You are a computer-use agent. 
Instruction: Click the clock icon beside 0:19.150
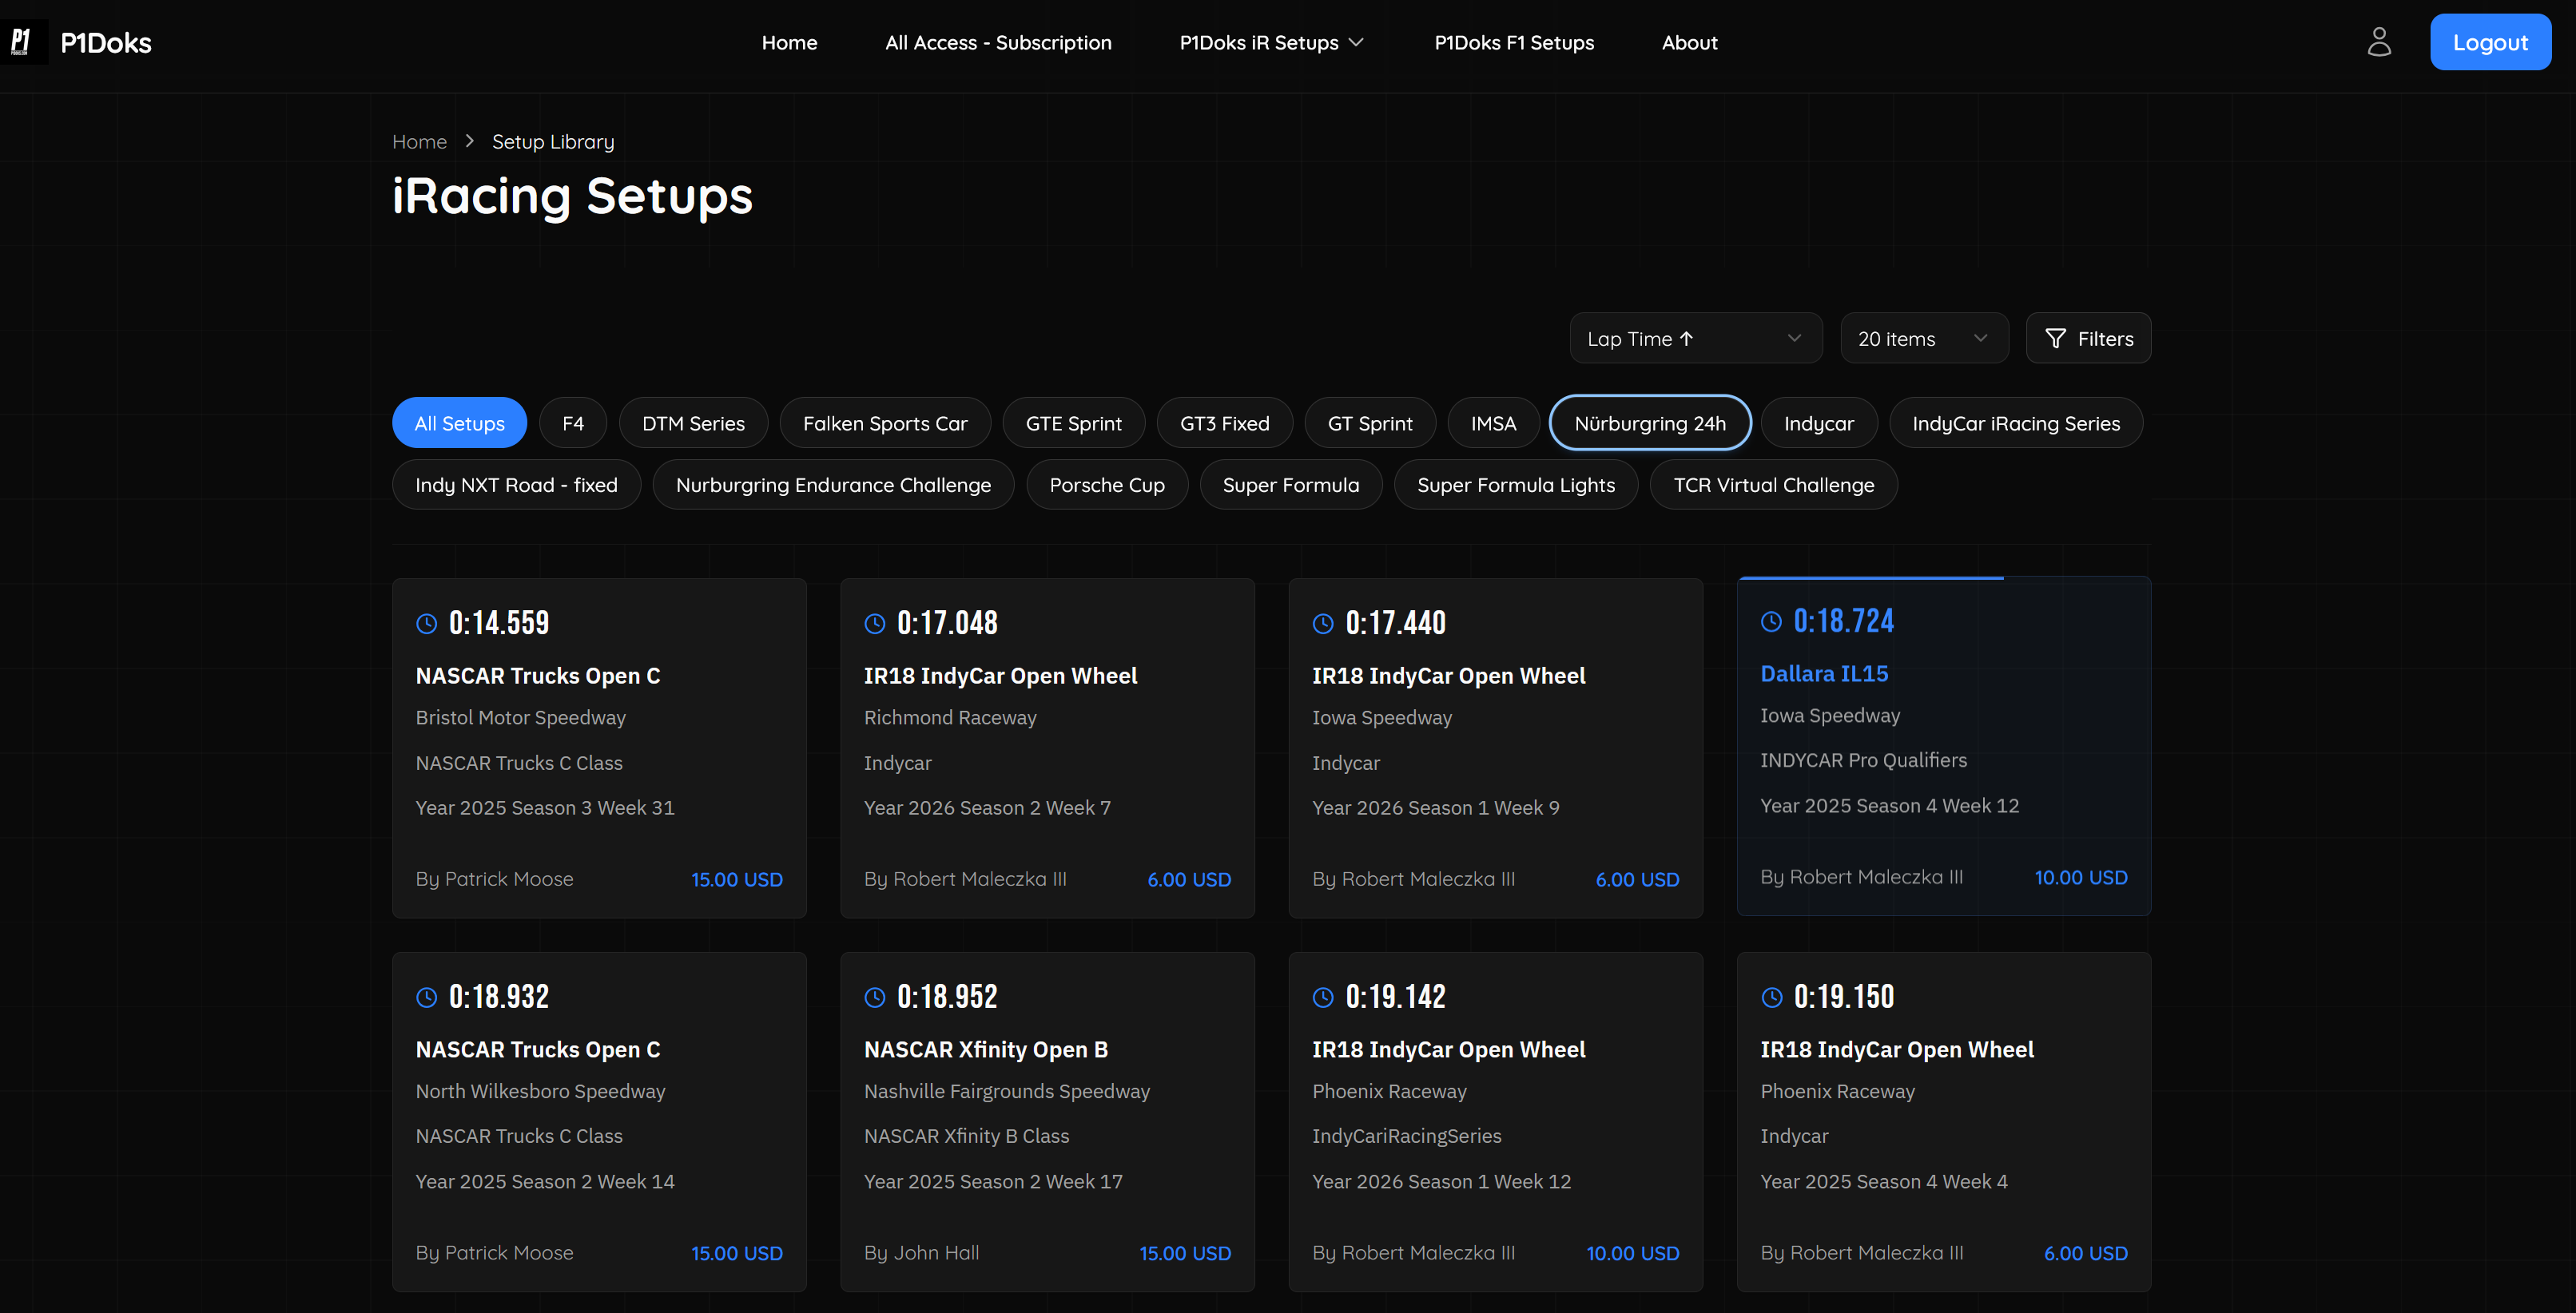coord(1771,998)
